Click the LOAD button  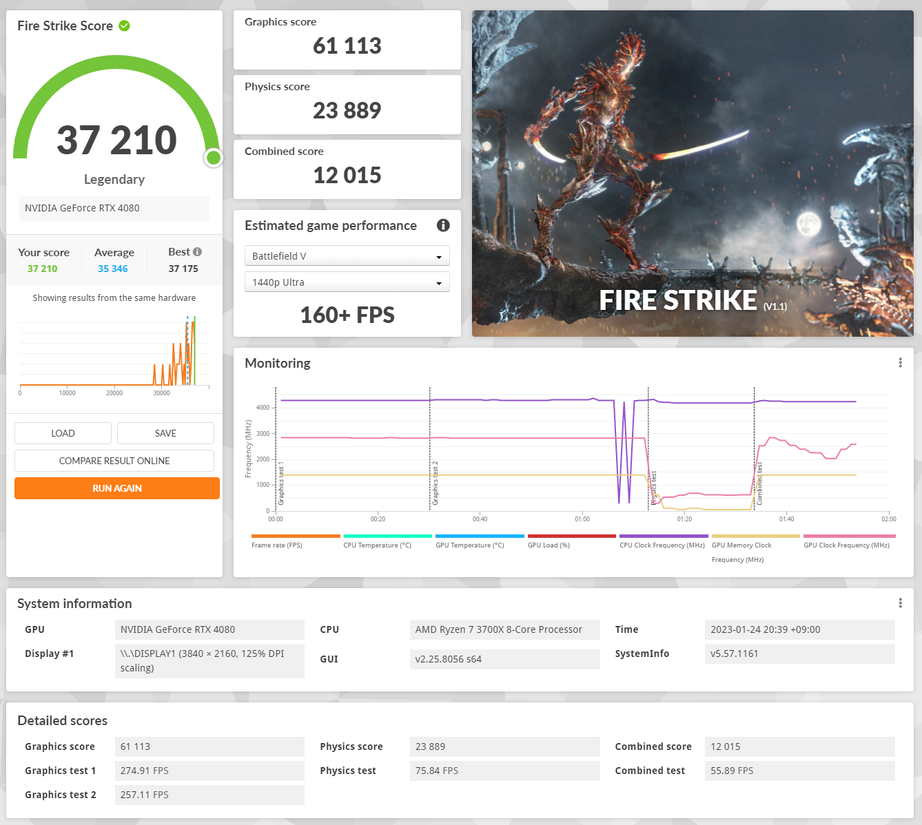point(63,433)
